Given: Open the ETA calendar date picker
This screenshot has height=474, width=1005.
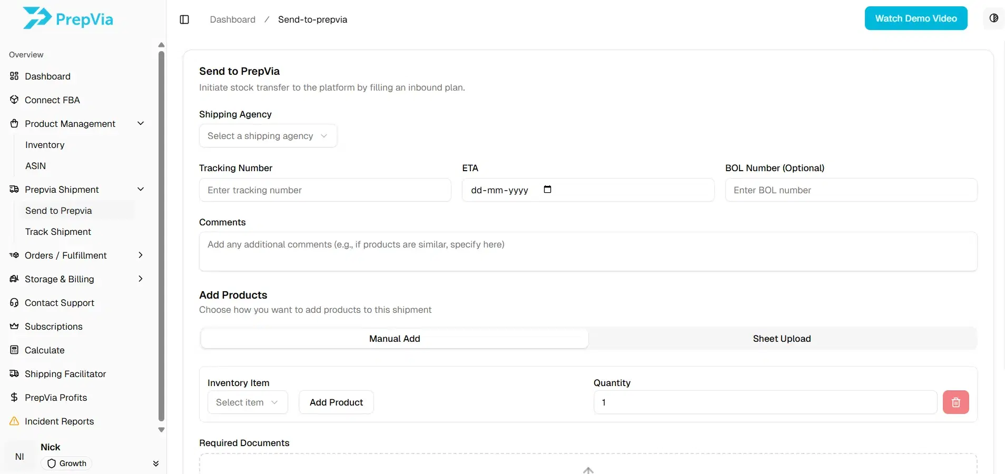Looking at the screenshot, I should point(547,190).
